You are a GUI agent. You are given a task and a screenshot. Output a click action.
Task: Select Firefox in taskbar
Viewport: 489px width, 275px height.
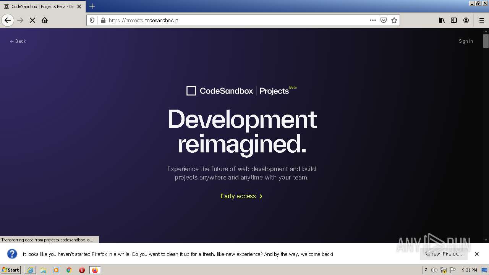coord(95,270)
